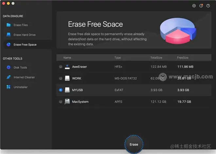The width and height of the screenshot is (216, 154).
Task: Click HFS+ type cell
Action: tap(118, 67)
